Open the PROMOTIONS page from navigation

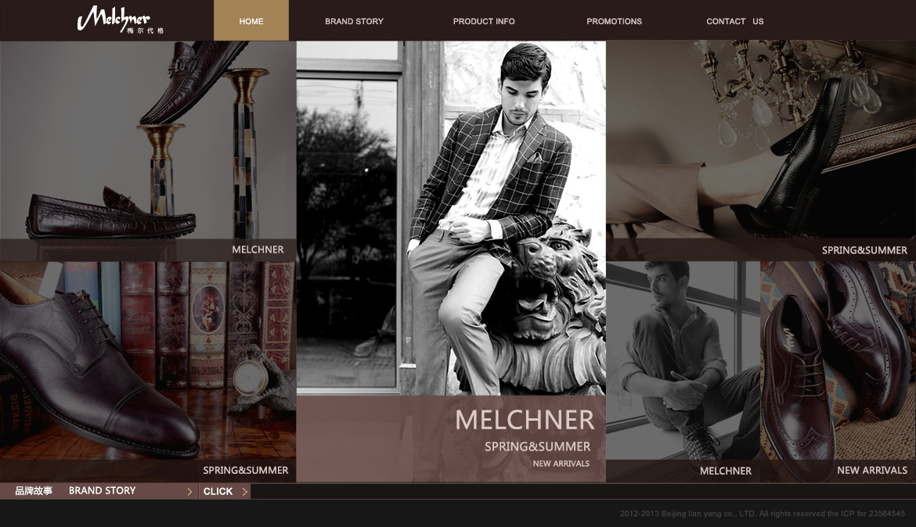click(614, 21)
